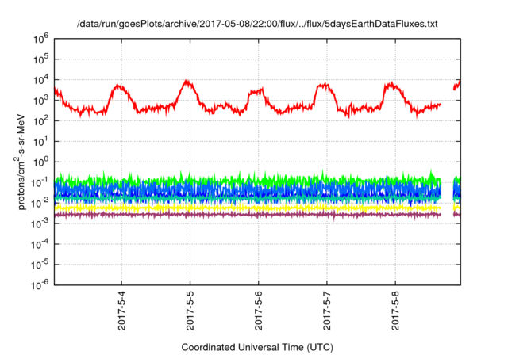Screen dimensions: 508x355
Task: Click the red flux peak near 2017-5-5
Action: point(187,82)
